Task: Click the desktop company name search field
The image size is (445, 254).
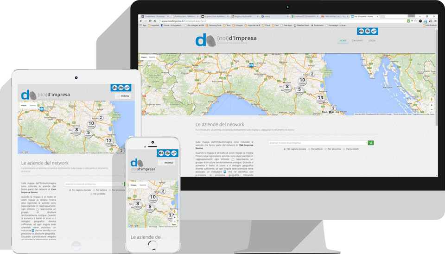Action: click(x=317, y=143)
